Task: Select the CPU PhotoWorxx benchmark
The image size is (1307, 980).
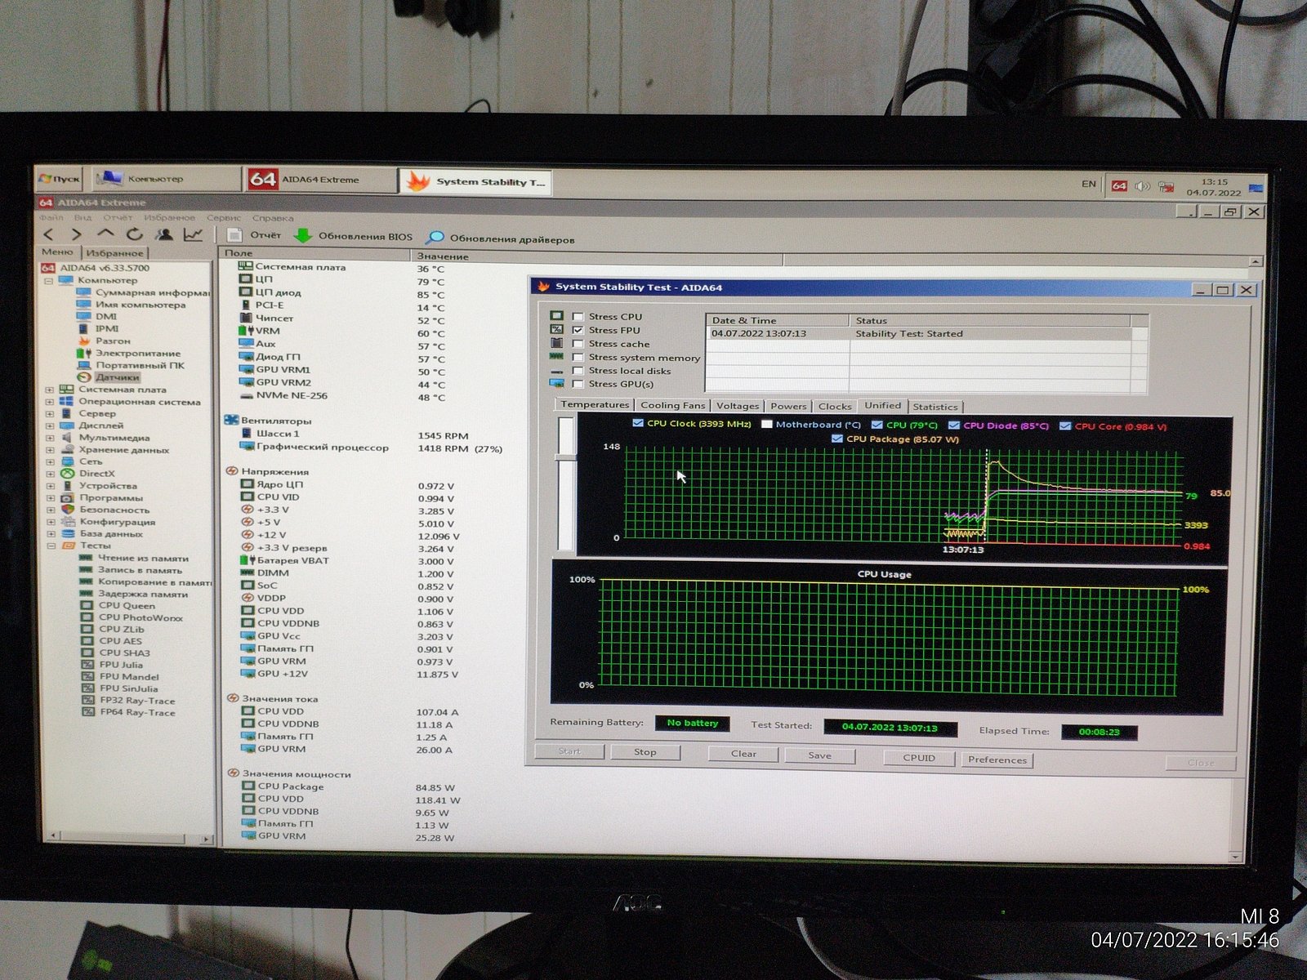Action: pos(132,617)
